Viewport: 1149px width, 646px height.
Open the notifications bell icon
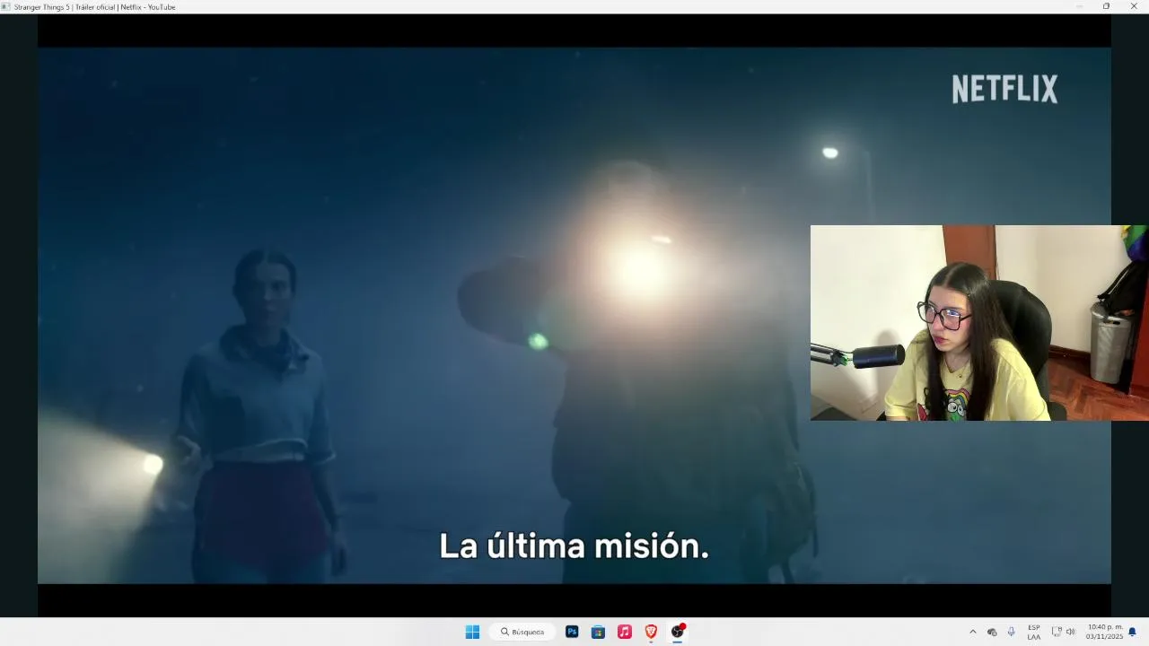click(x=1132, y=632)
